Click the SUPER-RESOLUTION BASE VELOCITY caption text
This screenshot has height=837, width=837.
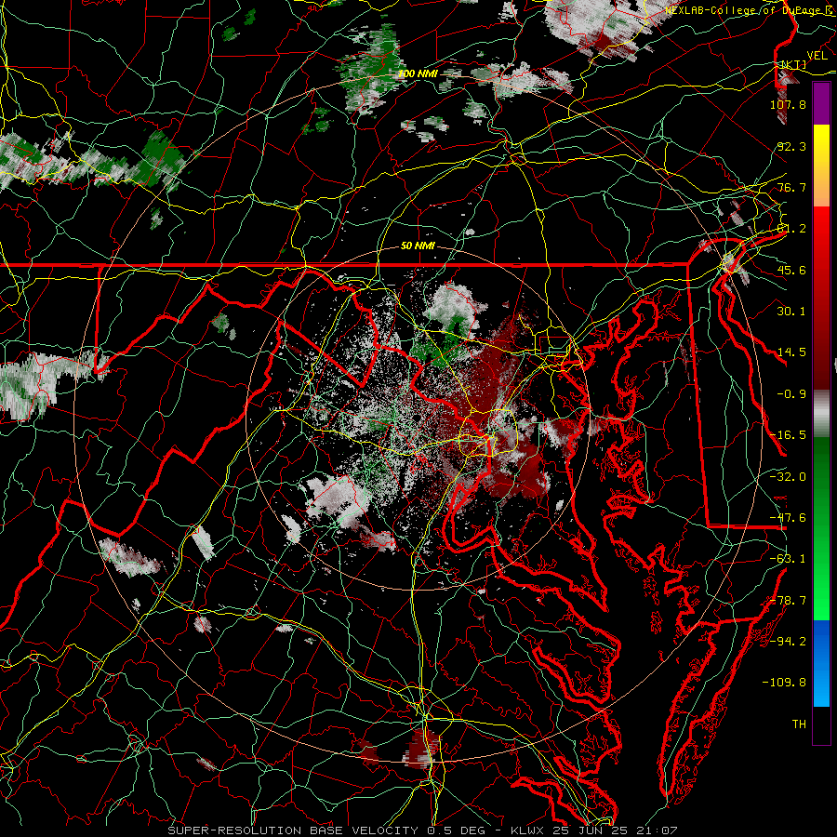coord(293,830)
